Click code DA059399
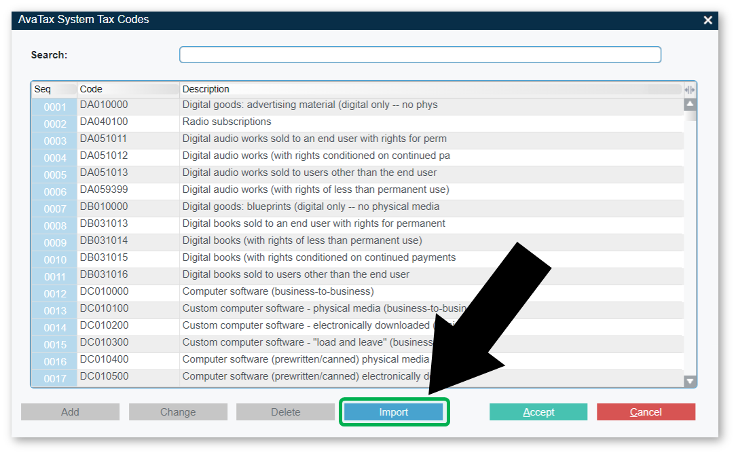The height and width of the screenshot is (455, 736). click(104, 189)
